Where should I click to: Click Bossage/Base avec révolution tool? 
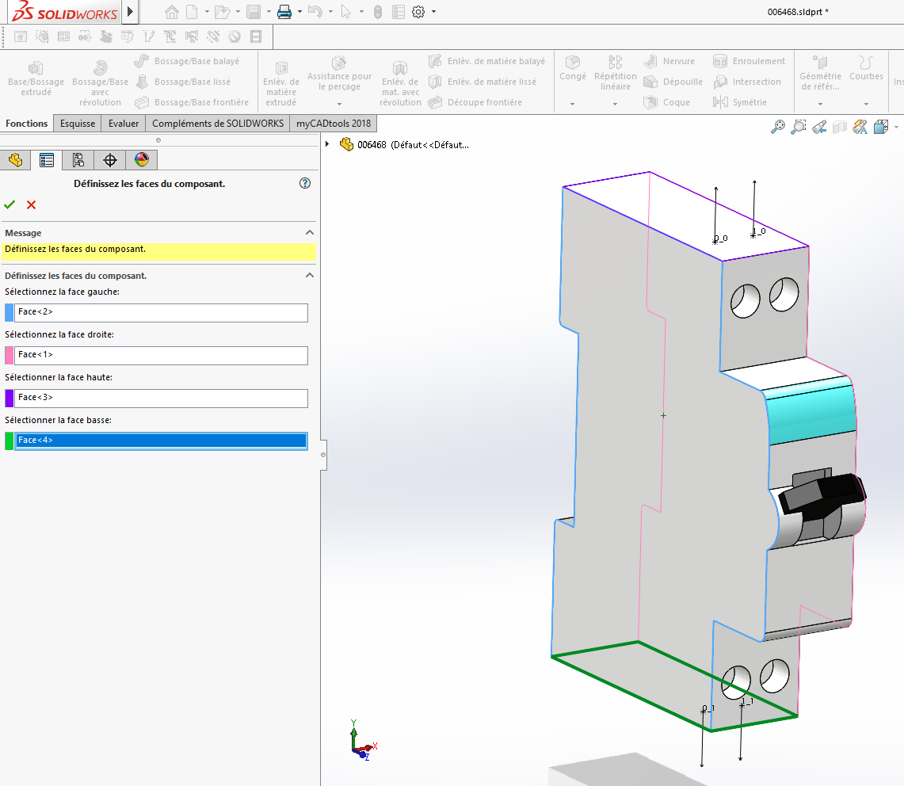101,84
